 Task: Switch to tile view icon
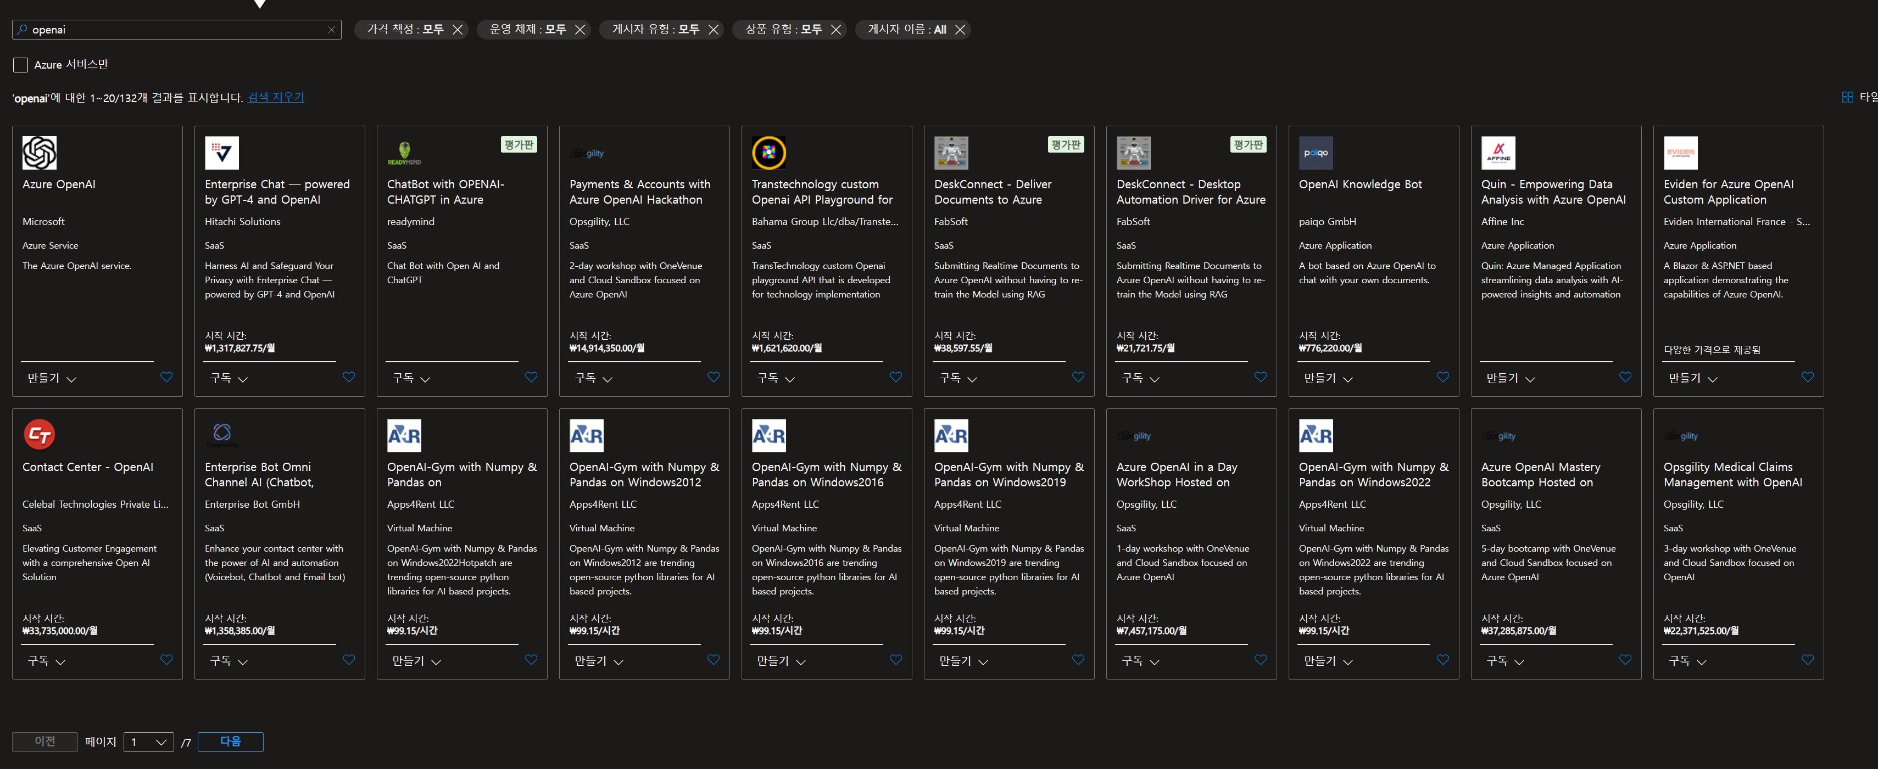[x=1847, y=97]
